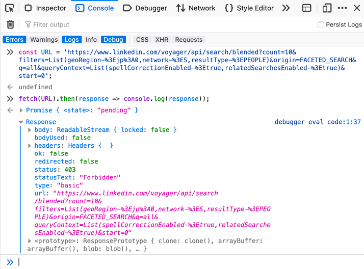Click the status: 403 line
The image size is (364, 269).
pos(55,170)
